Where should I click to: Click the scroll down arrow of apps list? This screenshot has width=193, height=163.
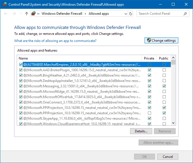tap(173, 123)
